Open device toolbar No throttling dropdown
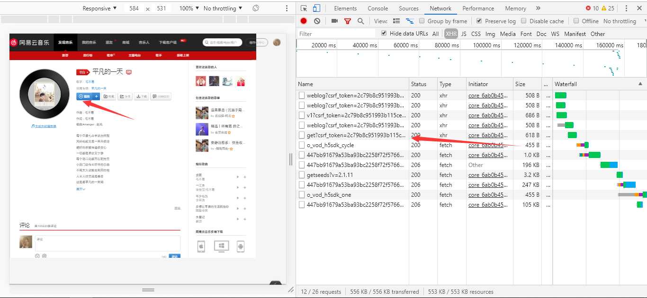Image resolution: width=647 pixels, height=298 pixels. (223, 9)
